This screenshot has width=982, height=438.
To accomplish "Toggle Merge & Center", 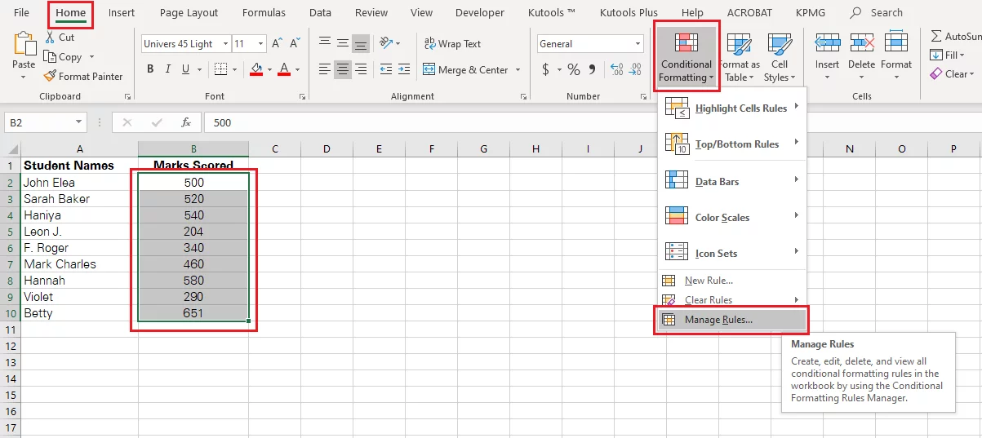I will 465,70.
